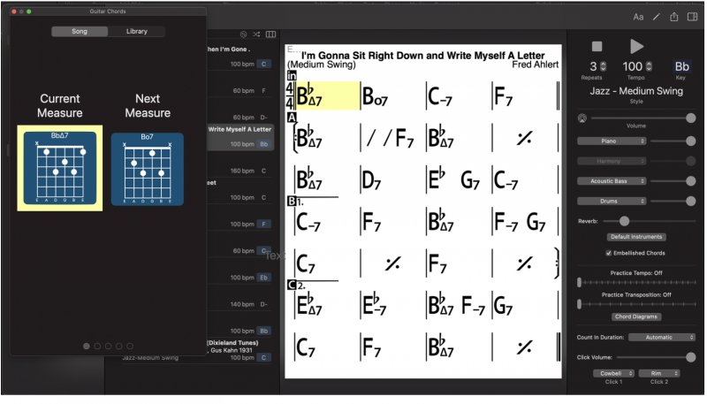This screenshot has height=404, width=707.
Task: Click the share icon in toolbar
Action: click(x=674, y=17)
